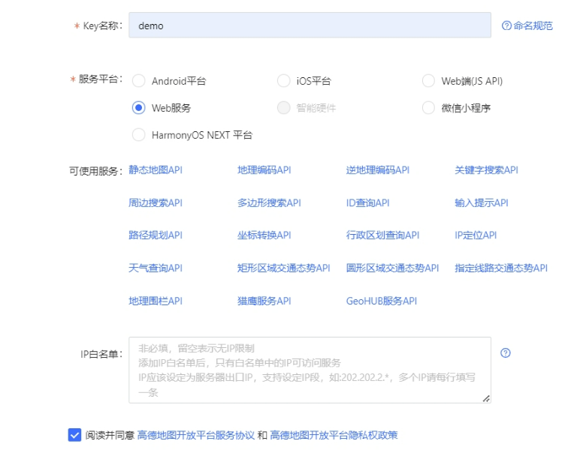Open the 地理编码API link
The image size is (571, 450).
tap(264, 170)
